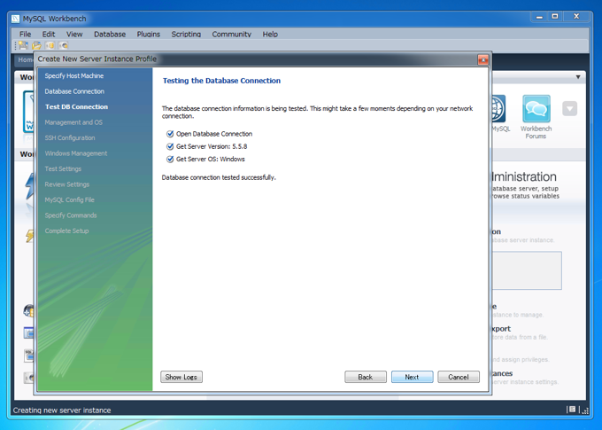The height and width of the screenshot is (430, 602).
Task: Click the status bar output panel icon
Action: (x=572, y=410)
